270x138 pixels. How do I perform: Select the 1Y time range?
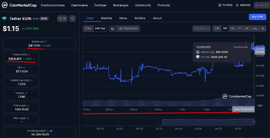pos(239,28)
